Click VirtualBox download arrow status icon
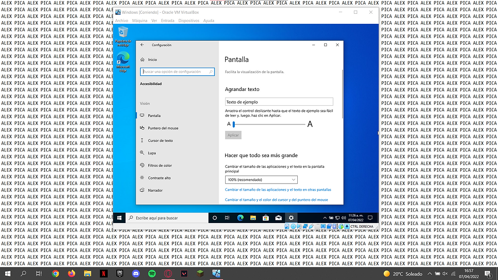 [x=347, y=226]
